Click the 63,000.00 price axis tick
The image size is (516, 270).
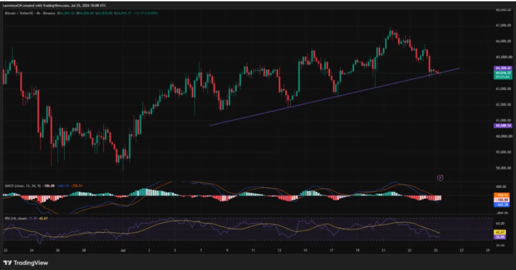coord(503,89)
